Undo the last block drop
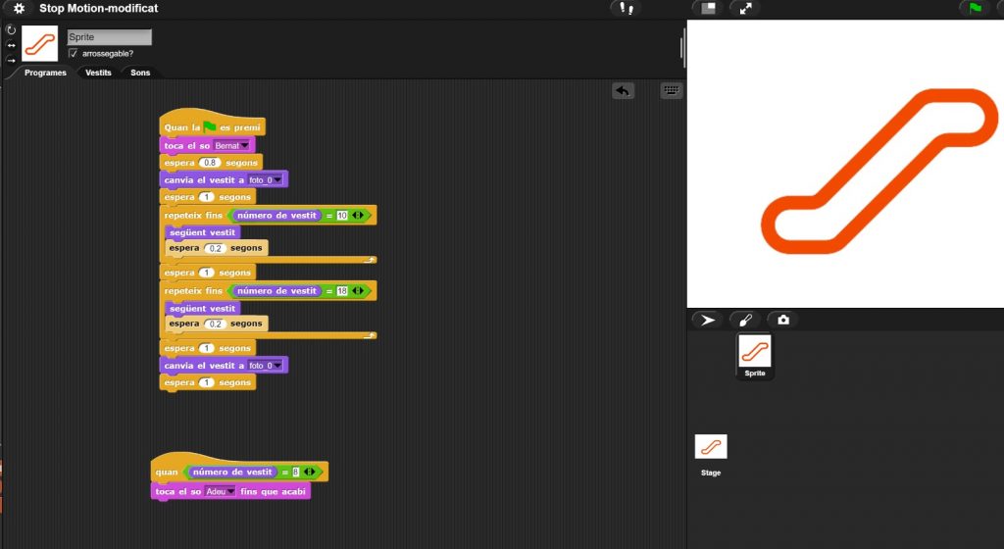The height and width of the screenshot is (549, 1004). [x=623, y=90]
